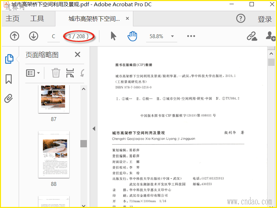Close the 页面缩略图 panel
Image resolution: width=277 pixels, height=208 pixels.
click(x=78, y=54)
